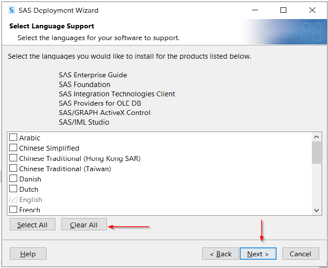Check the Arabic language checkbox

click(x=13, y=137)
